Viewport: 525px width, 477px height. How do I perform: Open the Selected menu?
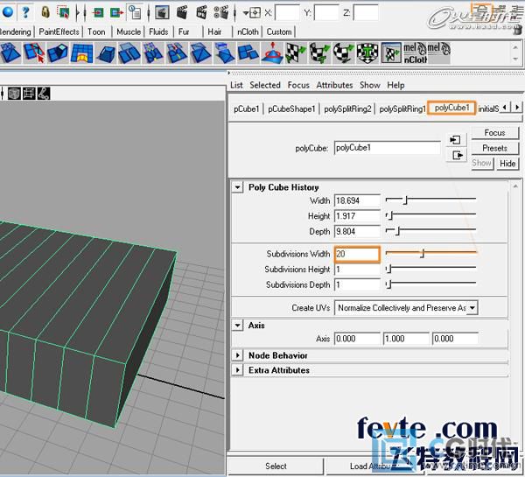tap(265, 85)
